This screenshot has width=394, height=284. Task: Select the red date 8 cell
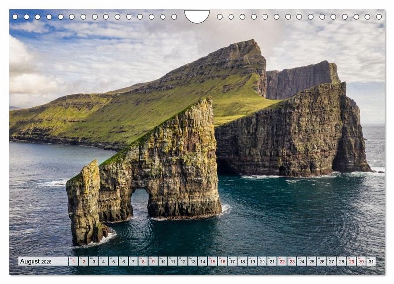coord(143,261)
